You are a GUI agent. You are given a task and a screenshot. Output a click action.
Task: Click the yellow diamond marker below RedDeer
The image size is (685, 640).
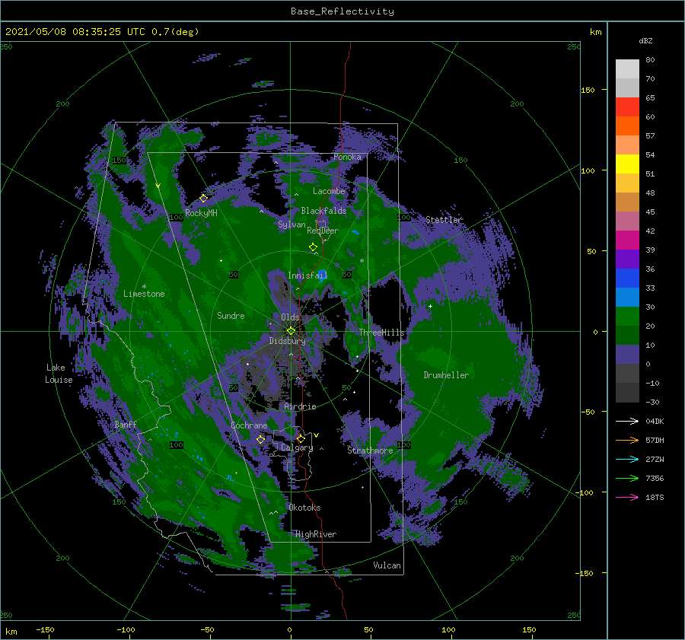point(313,247)
